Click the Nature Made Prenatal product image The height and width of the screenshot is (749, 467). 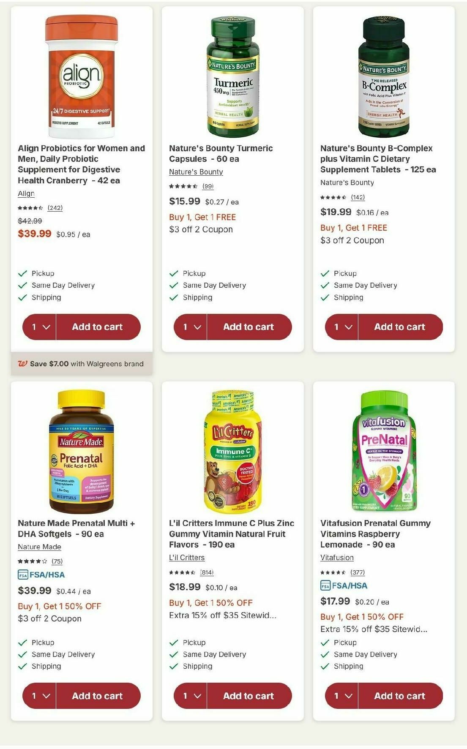(82, 451)
